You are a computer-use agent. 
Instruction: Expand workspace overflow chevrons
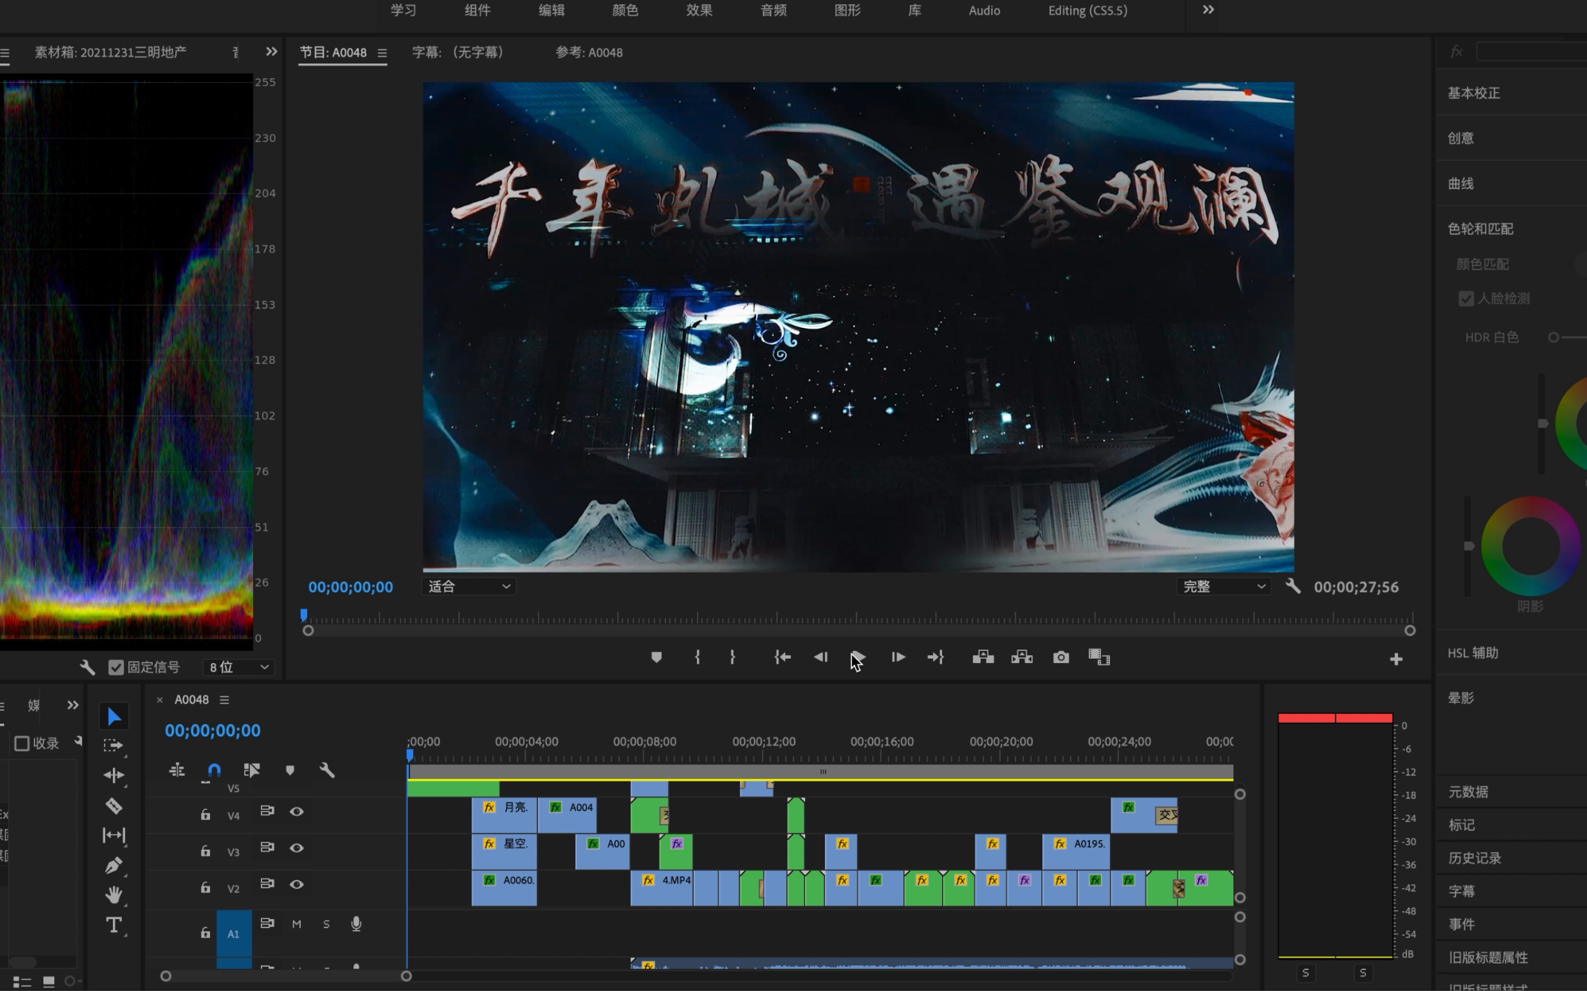[x=1208, y=10]
